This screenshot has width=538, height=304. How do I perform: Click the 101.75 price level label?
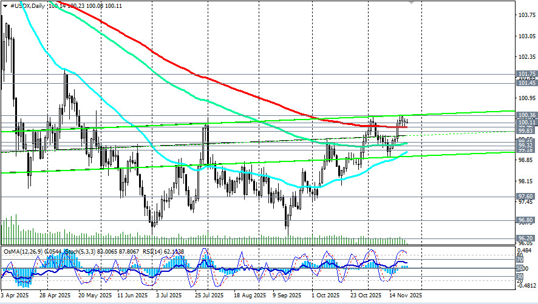pos(527,73)
